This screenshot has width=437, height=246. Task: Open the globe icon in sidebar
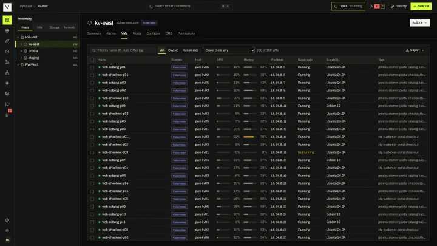[x=7, y=31]
